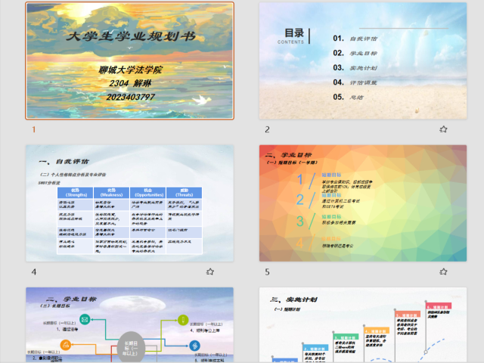
Task: Click slide number 2 label
Action: pyautogui.click(x=267, y=129)
